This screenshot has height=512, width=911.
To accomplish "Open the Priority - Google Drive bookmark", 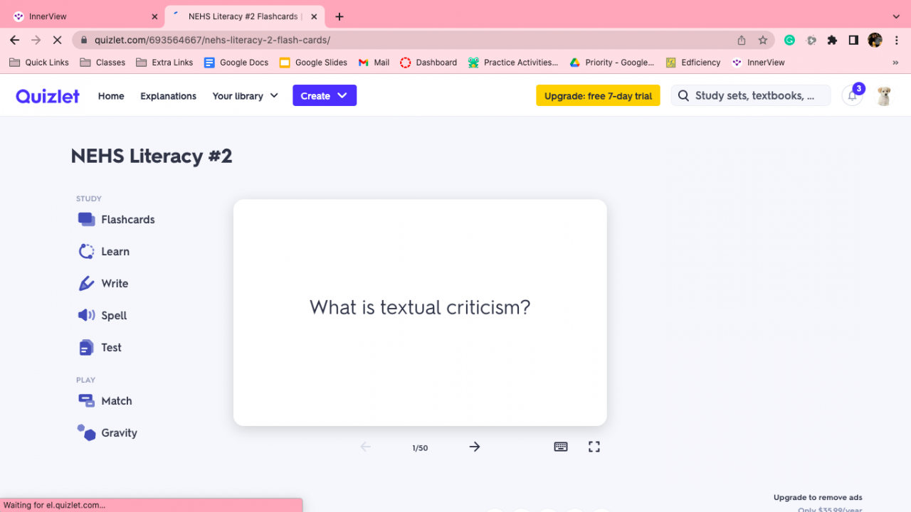I will click(x=612, y=63).
